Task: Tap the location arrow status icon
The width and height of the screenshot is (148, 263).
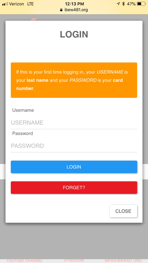Action: tap(118, 4)
